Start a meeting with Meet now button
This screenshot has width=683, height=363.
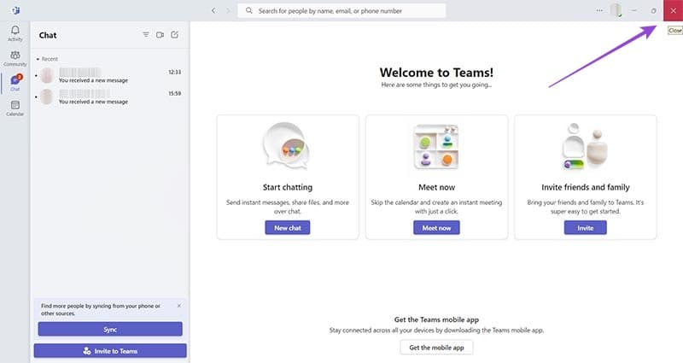[436, 228]
